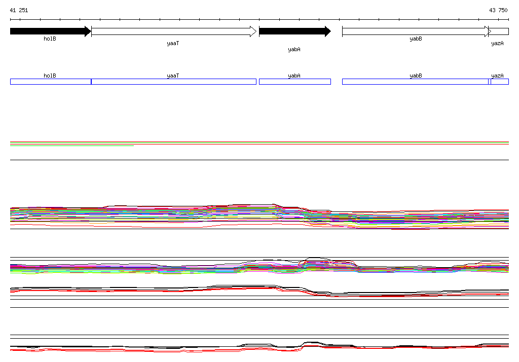Click the yaaT label under white arrow
The height and width of the screenshot is (362, 519).
(x=173, y=44)
